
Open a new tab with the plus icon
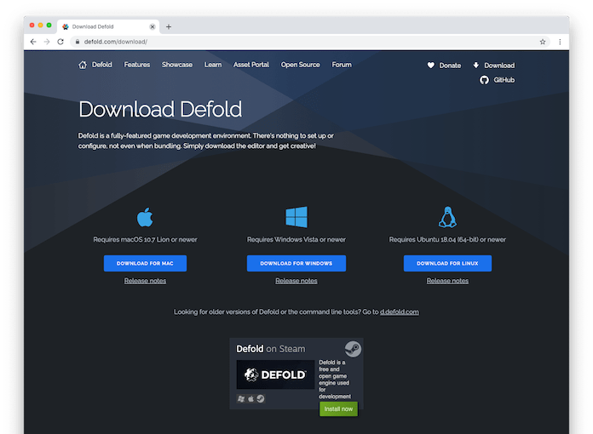pyautogui.click(x=169, y=27)
